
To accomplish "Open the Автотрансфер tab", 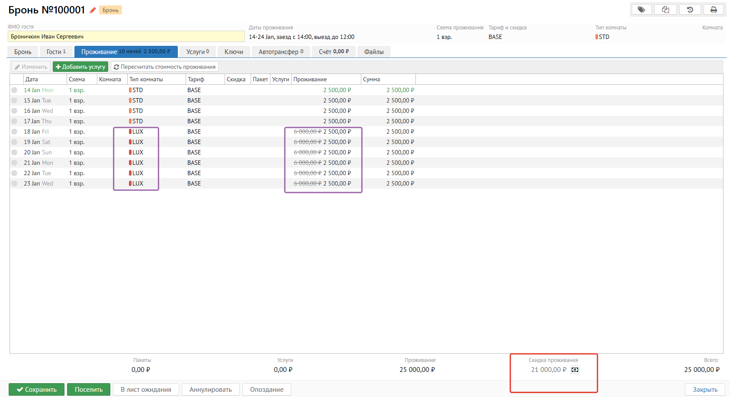I will coord(280,52).
